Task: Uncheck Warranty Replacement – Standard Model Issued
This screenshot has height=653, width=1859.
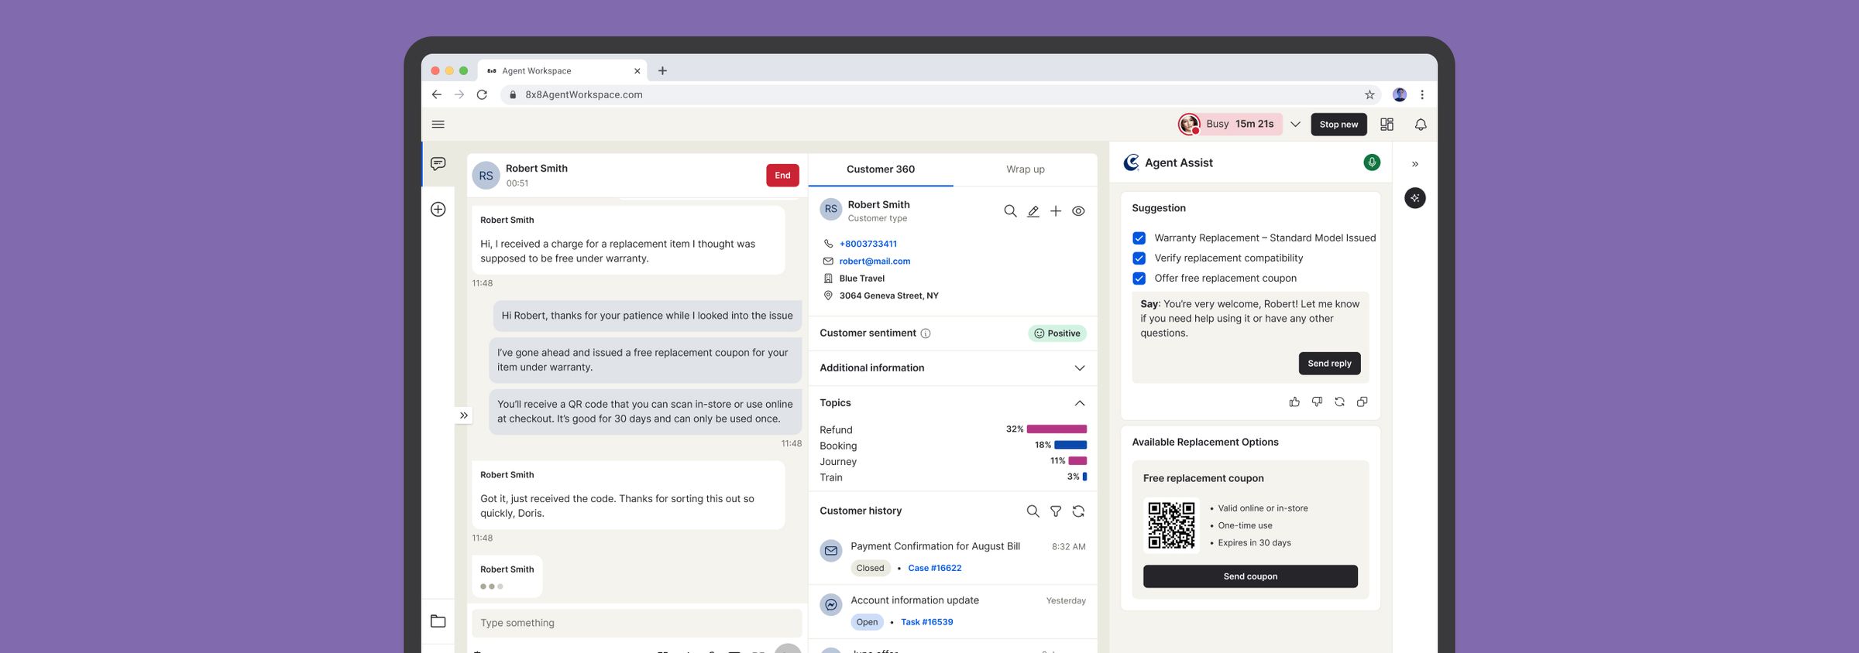Action: (1139, 238)
